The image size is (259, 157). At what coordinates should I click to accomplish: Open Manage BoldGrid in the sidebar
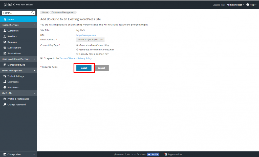tap(18, 65)
